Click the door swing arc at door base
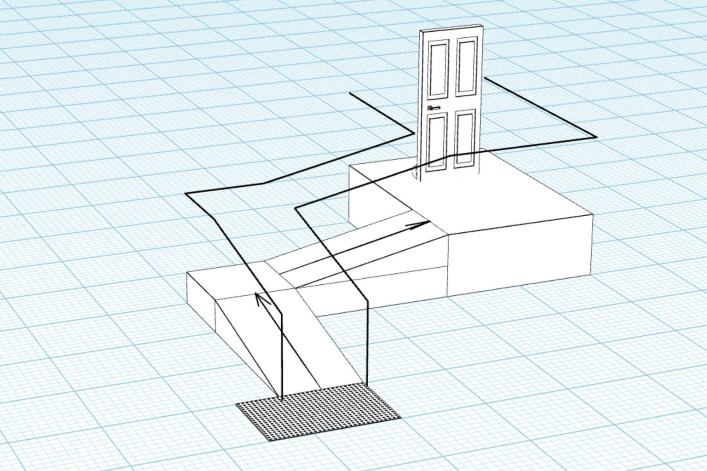The width and height of the screenshot is (707, 471). pos(414,172)
